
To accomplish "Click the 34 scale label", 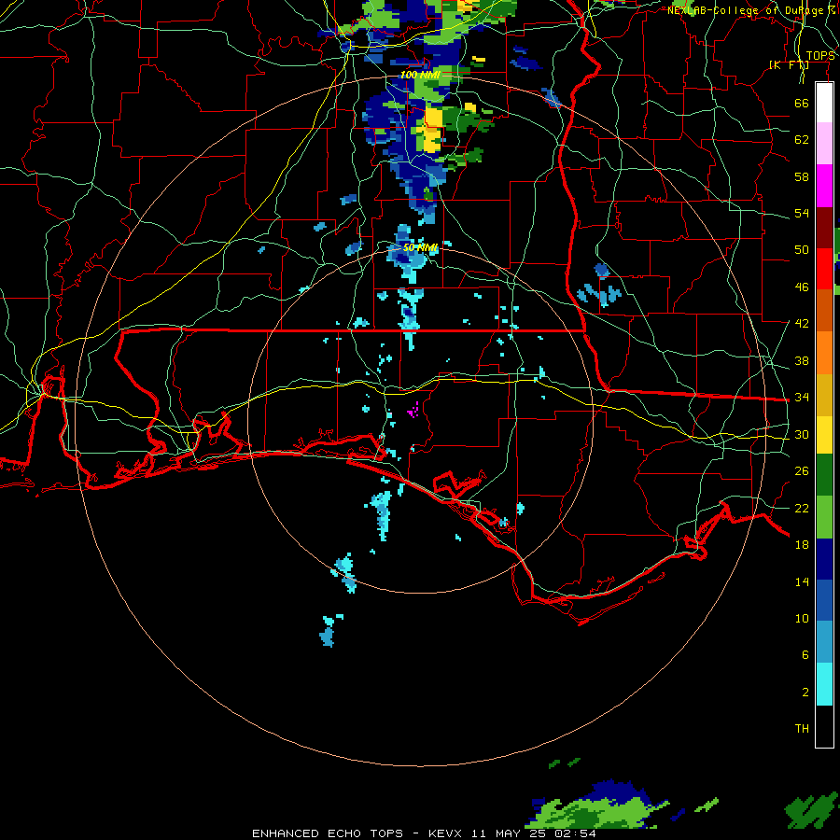I will 802,397.
